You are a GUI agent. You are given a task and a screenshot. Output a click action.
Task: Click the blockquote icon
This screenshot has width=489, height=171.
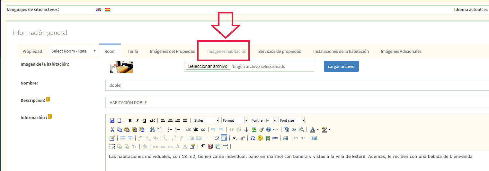tap(203, 130)
